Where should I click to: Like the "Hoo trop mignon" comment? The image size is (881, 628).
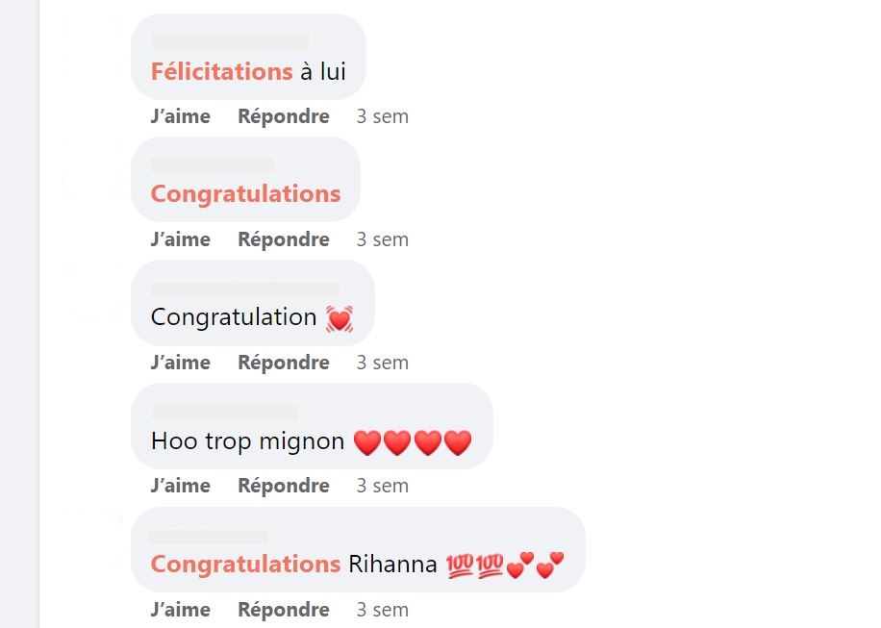(x=180, y=486)
